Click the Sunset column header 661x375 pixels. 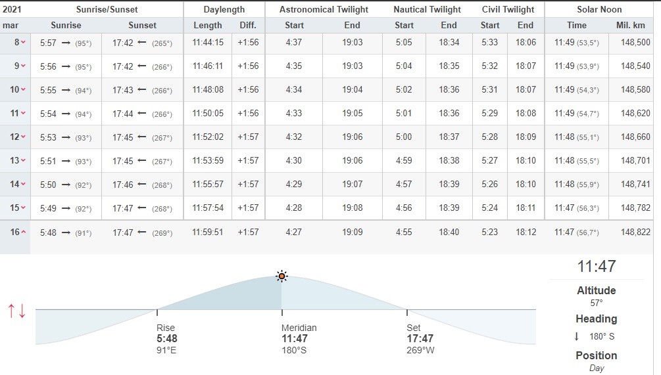point(142,25)
